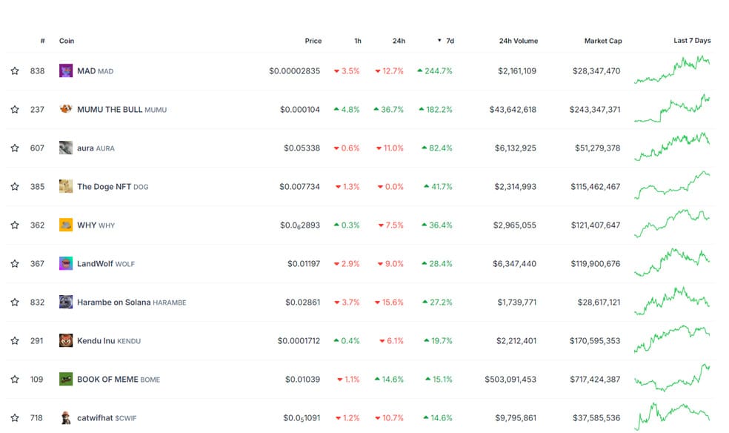Click Harambe 24h change 15.6%

389,303
